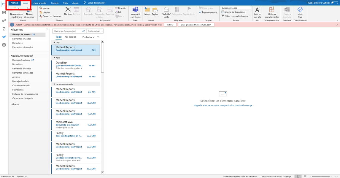
Task: Click the zoom slider in the status bar
Action: 321,177
